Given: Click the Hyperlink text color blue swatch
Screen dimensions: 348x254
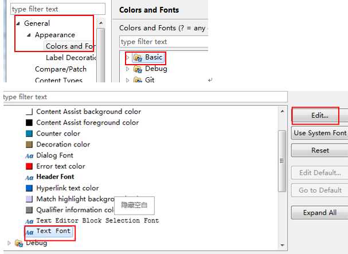Looking at the screenshot, I should (x=29, y=188).
